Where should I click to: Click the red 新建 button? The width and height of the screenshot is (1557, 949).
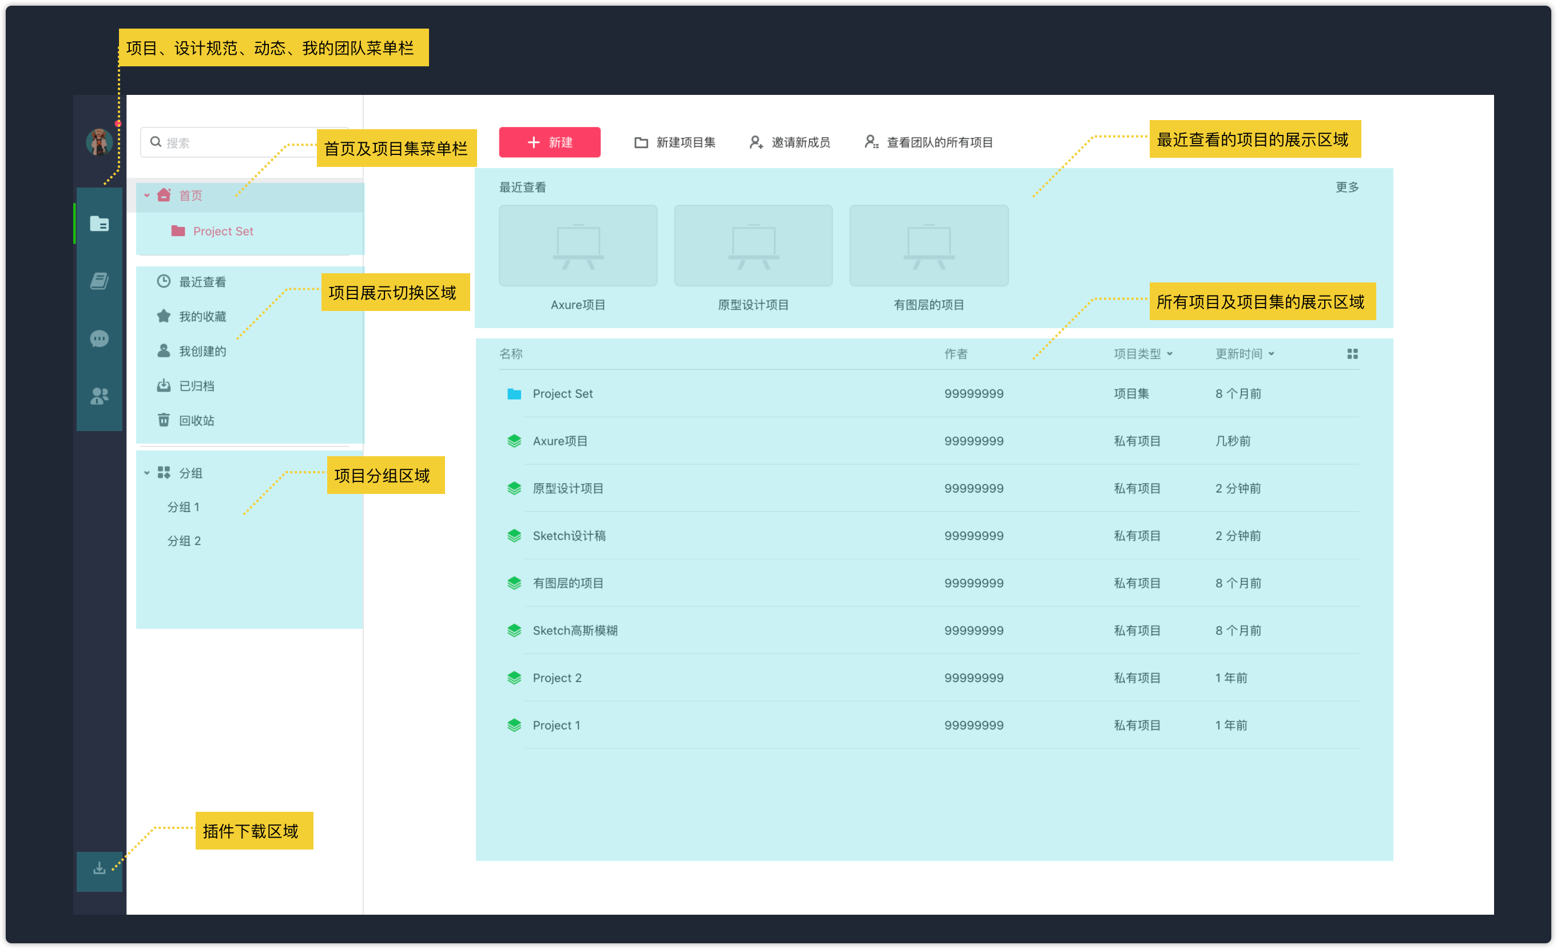click(x=549, y=143)
